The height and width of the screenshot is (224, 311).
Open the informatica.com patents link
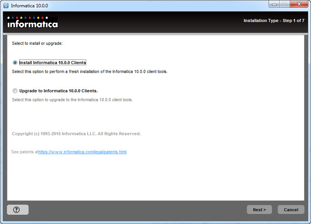point(82,152)
